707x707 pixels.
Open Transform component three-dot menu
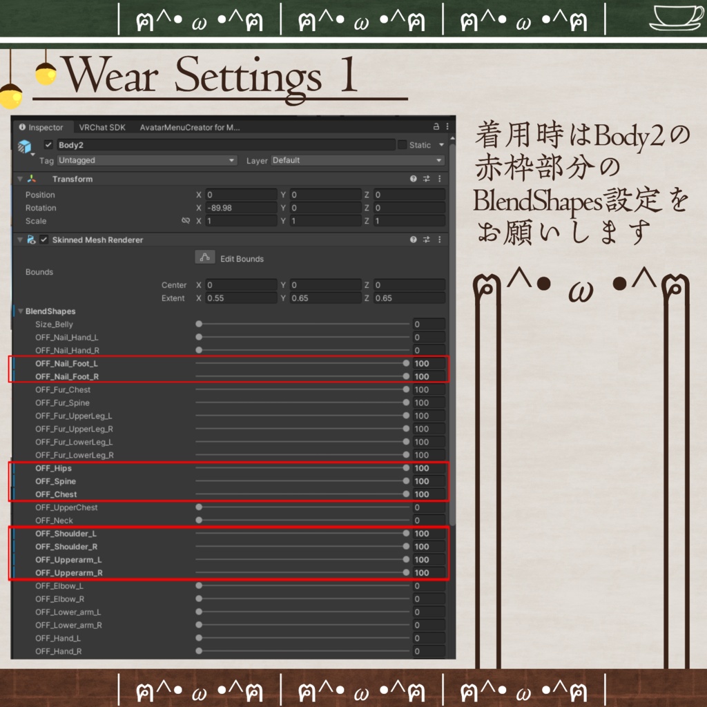(x=440, y=179)
